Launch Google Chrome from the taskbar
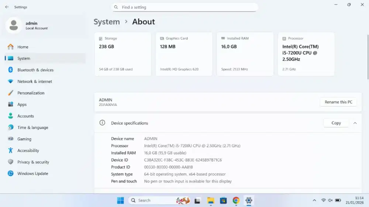The height and width of the screenshot is (207, 369). pyautogui.click(x=236, y=200)
